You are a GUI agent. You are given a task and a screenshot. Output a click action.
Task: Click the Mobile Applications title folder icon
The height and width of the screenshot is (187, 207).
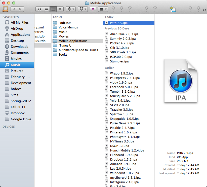coord(87,3)
